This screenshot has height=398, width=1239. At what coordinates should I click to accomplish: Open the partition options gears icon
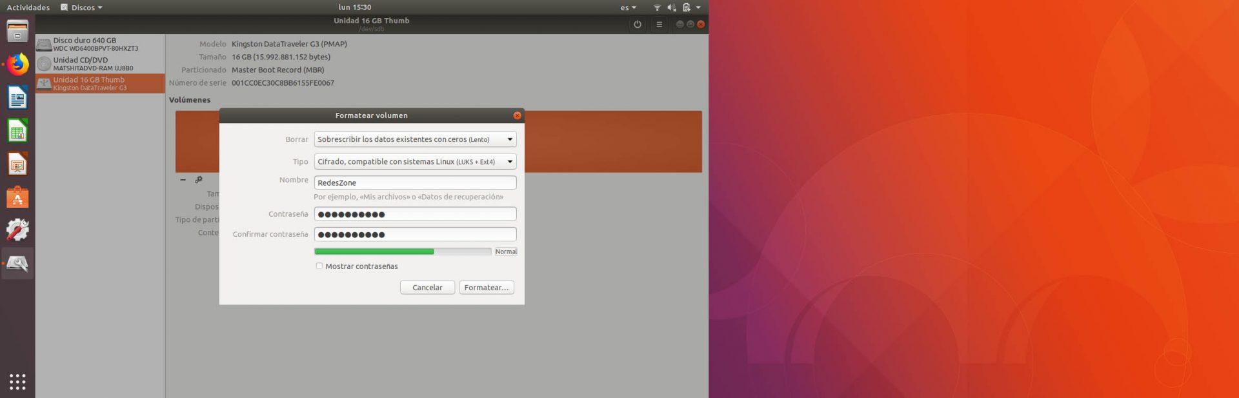point(199,180)
